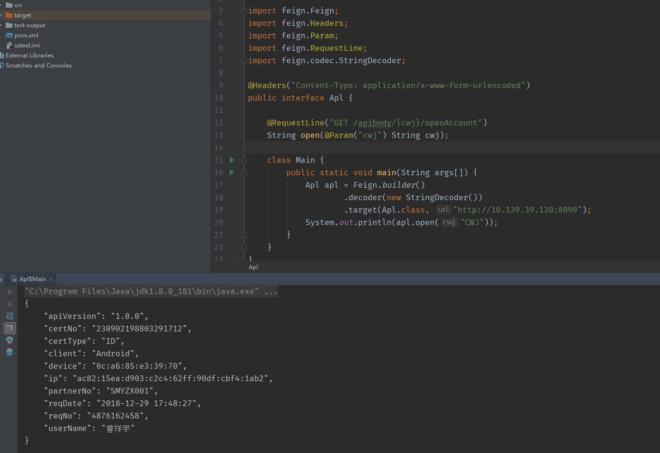
Task: Toggle scroll to end in Run console
Action: click(10, 328)
